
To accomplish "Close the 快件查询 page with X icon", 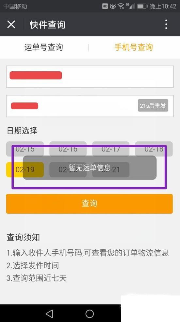I will tap(11, 25).
